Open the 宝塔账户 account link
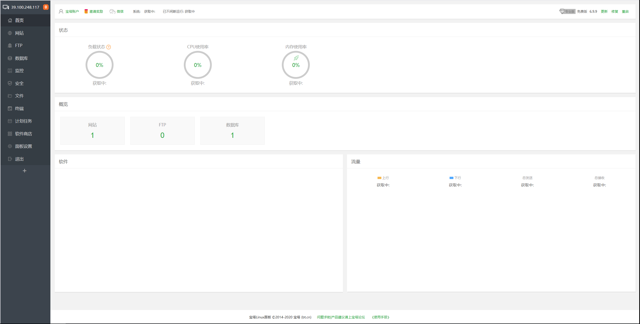The image size is (640, 324). point(72,11)
